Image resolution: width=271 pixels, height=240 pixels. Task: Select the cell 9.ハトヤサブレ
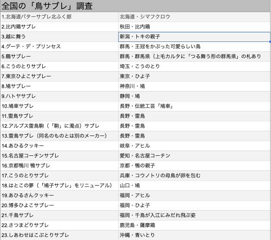[x=59, y=96]
